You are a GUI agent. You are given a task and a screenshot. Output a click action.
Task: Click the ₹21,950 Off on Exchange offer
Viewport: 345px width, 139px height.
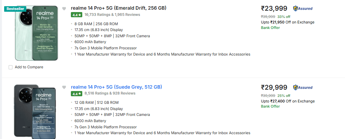[288, 22]
